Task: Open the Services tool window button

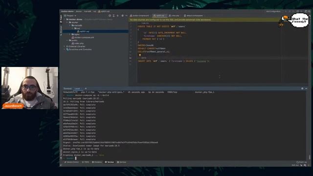Action: [x=122, y=162]
